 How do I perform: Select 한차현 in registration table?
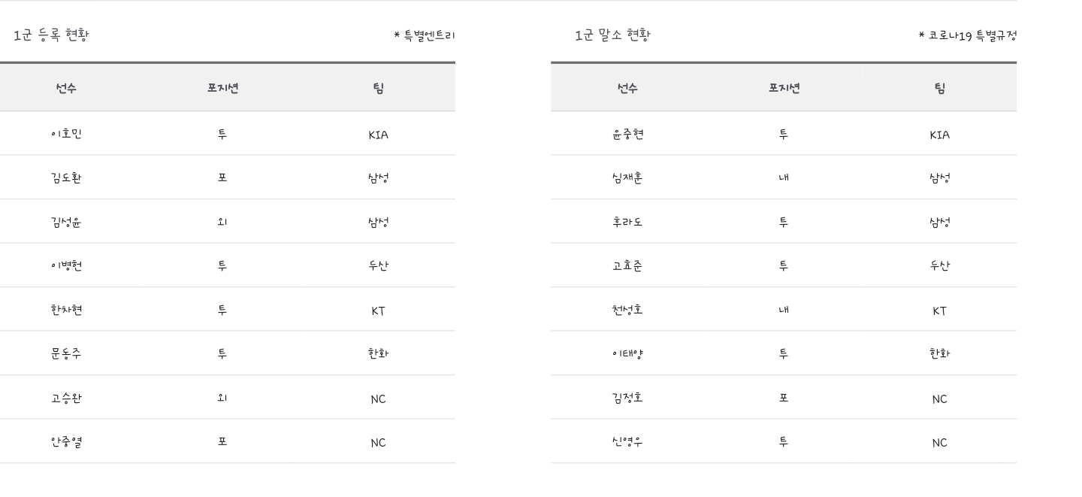point(66,310)
